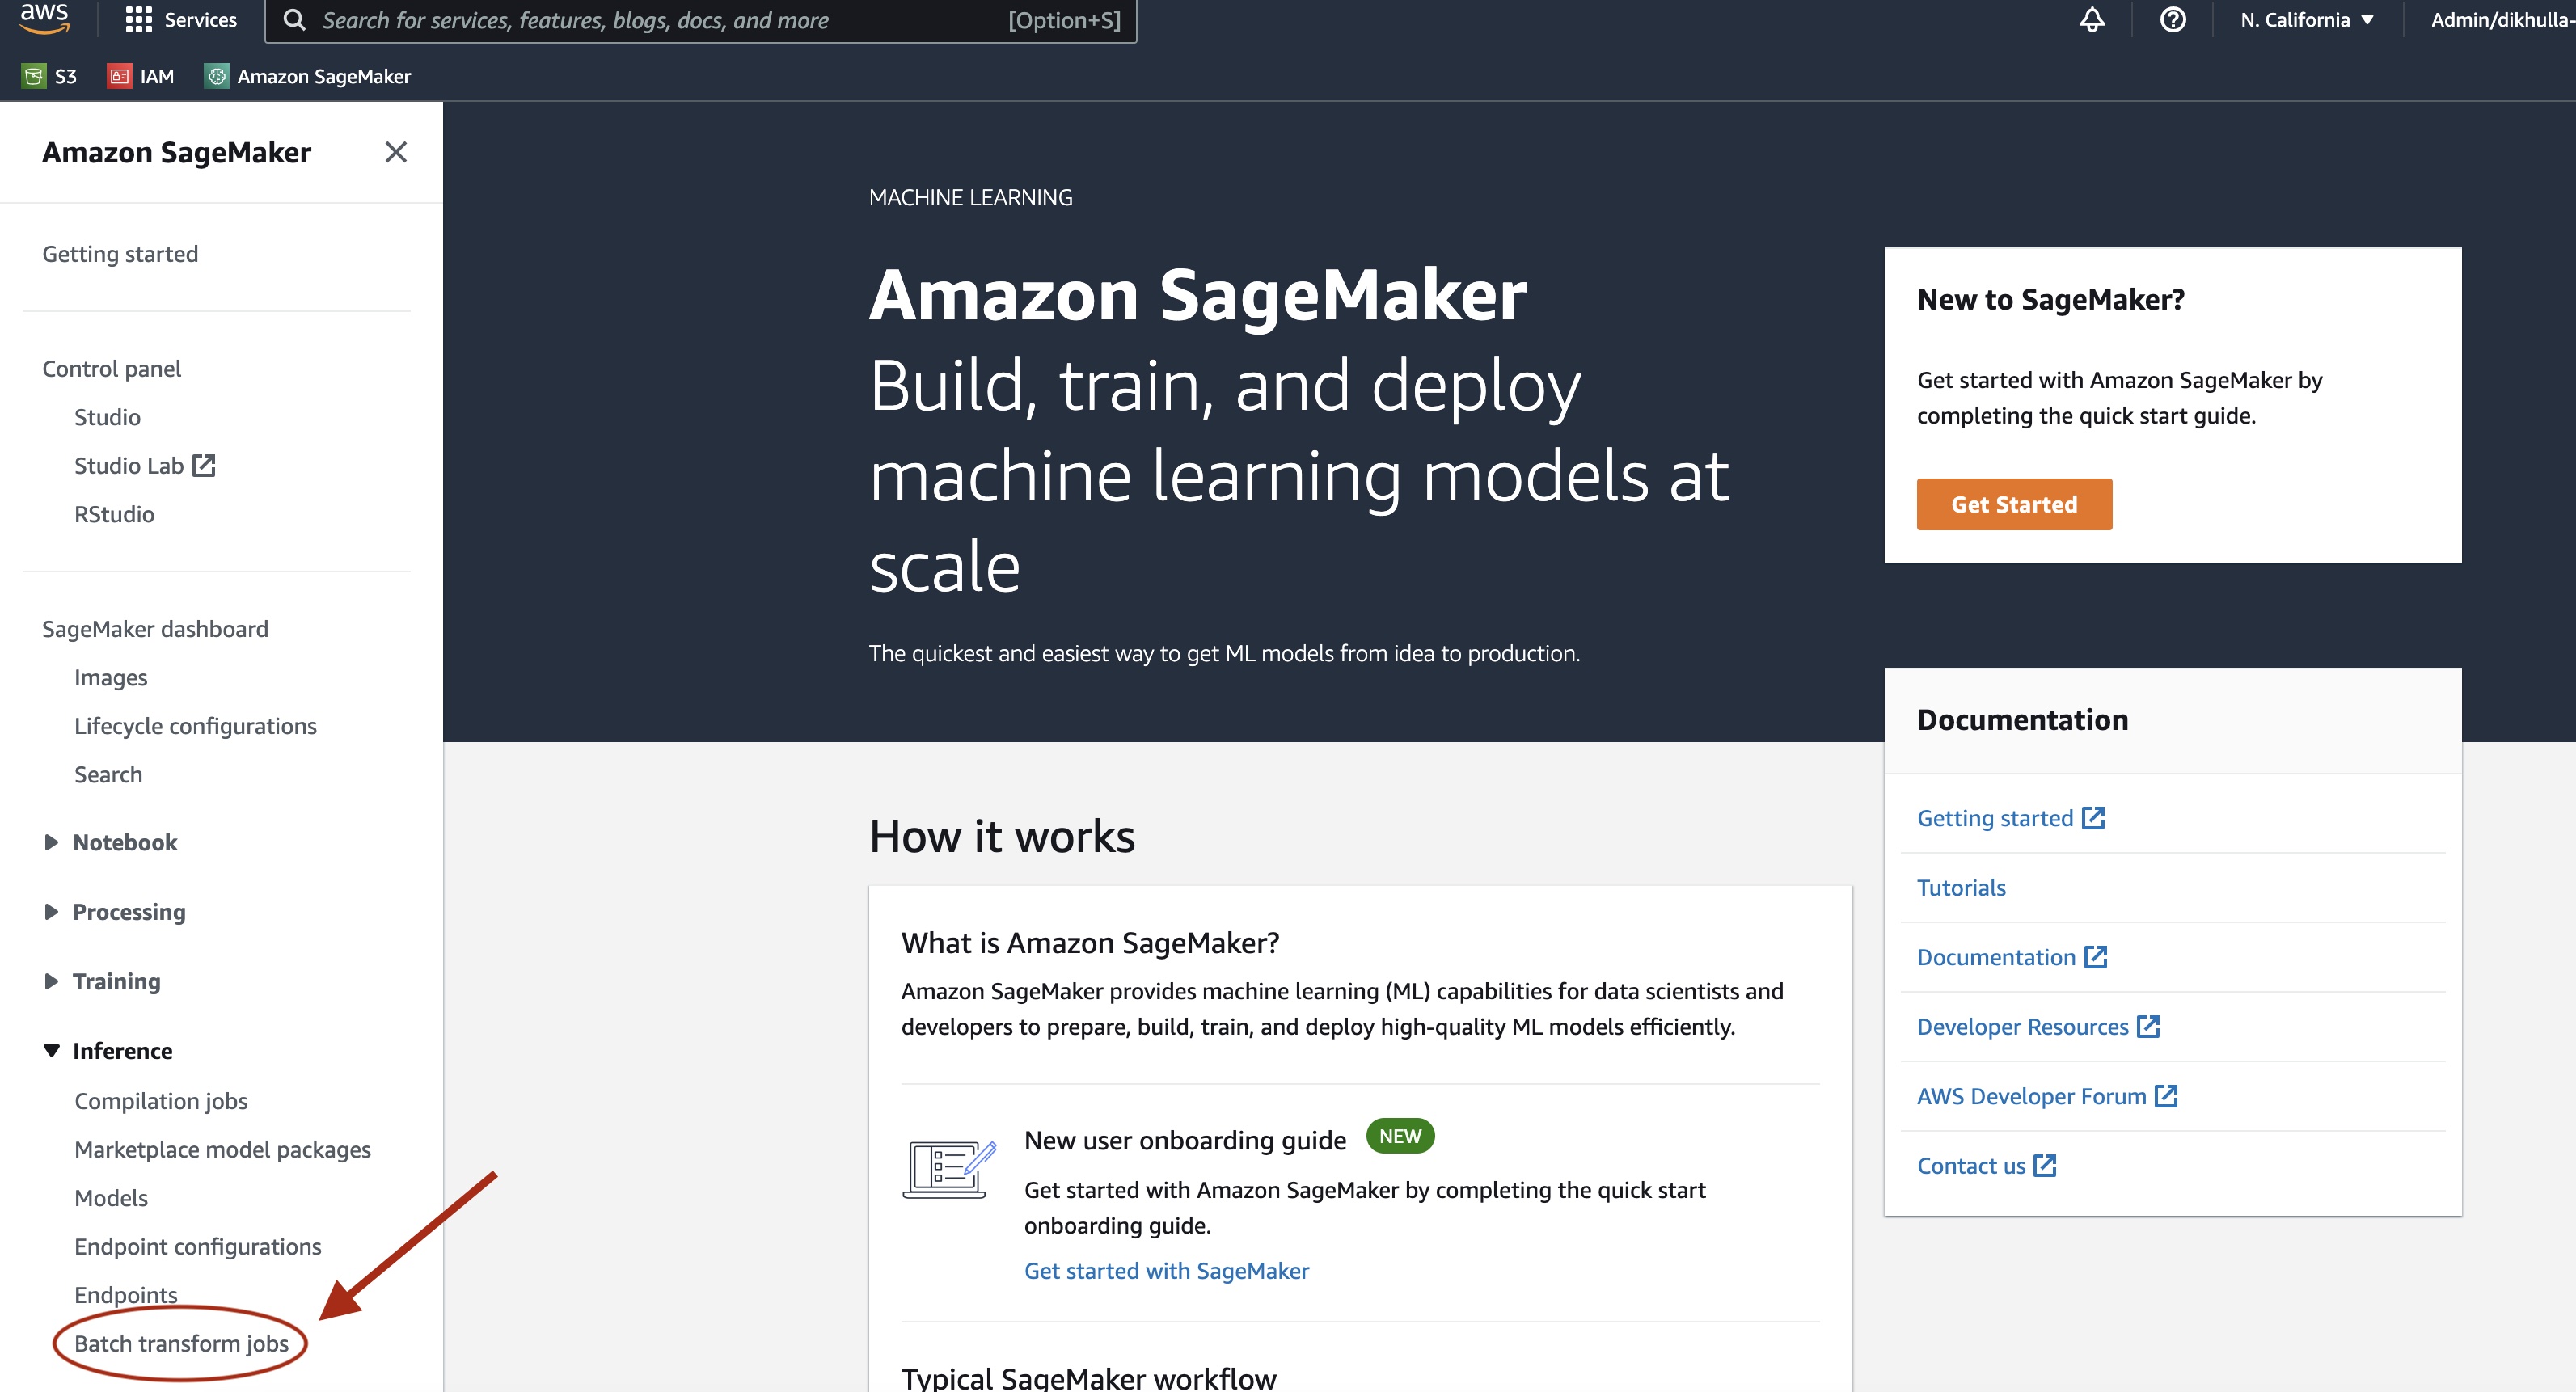Open Lifecycle configurations

click(195, 726)
